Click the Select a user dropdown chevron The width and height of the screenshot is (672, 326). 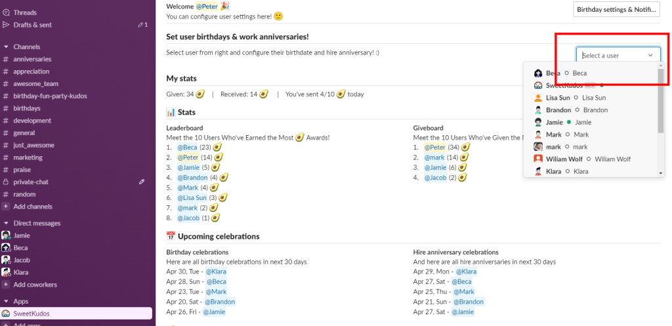point(650,56)
